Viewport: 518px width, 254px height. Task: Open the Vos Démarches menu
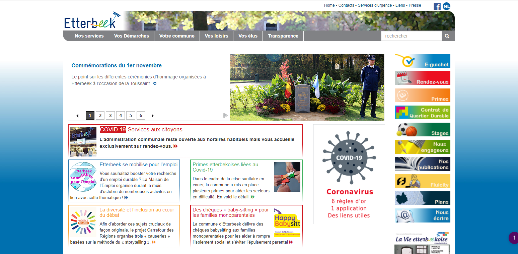131,36
